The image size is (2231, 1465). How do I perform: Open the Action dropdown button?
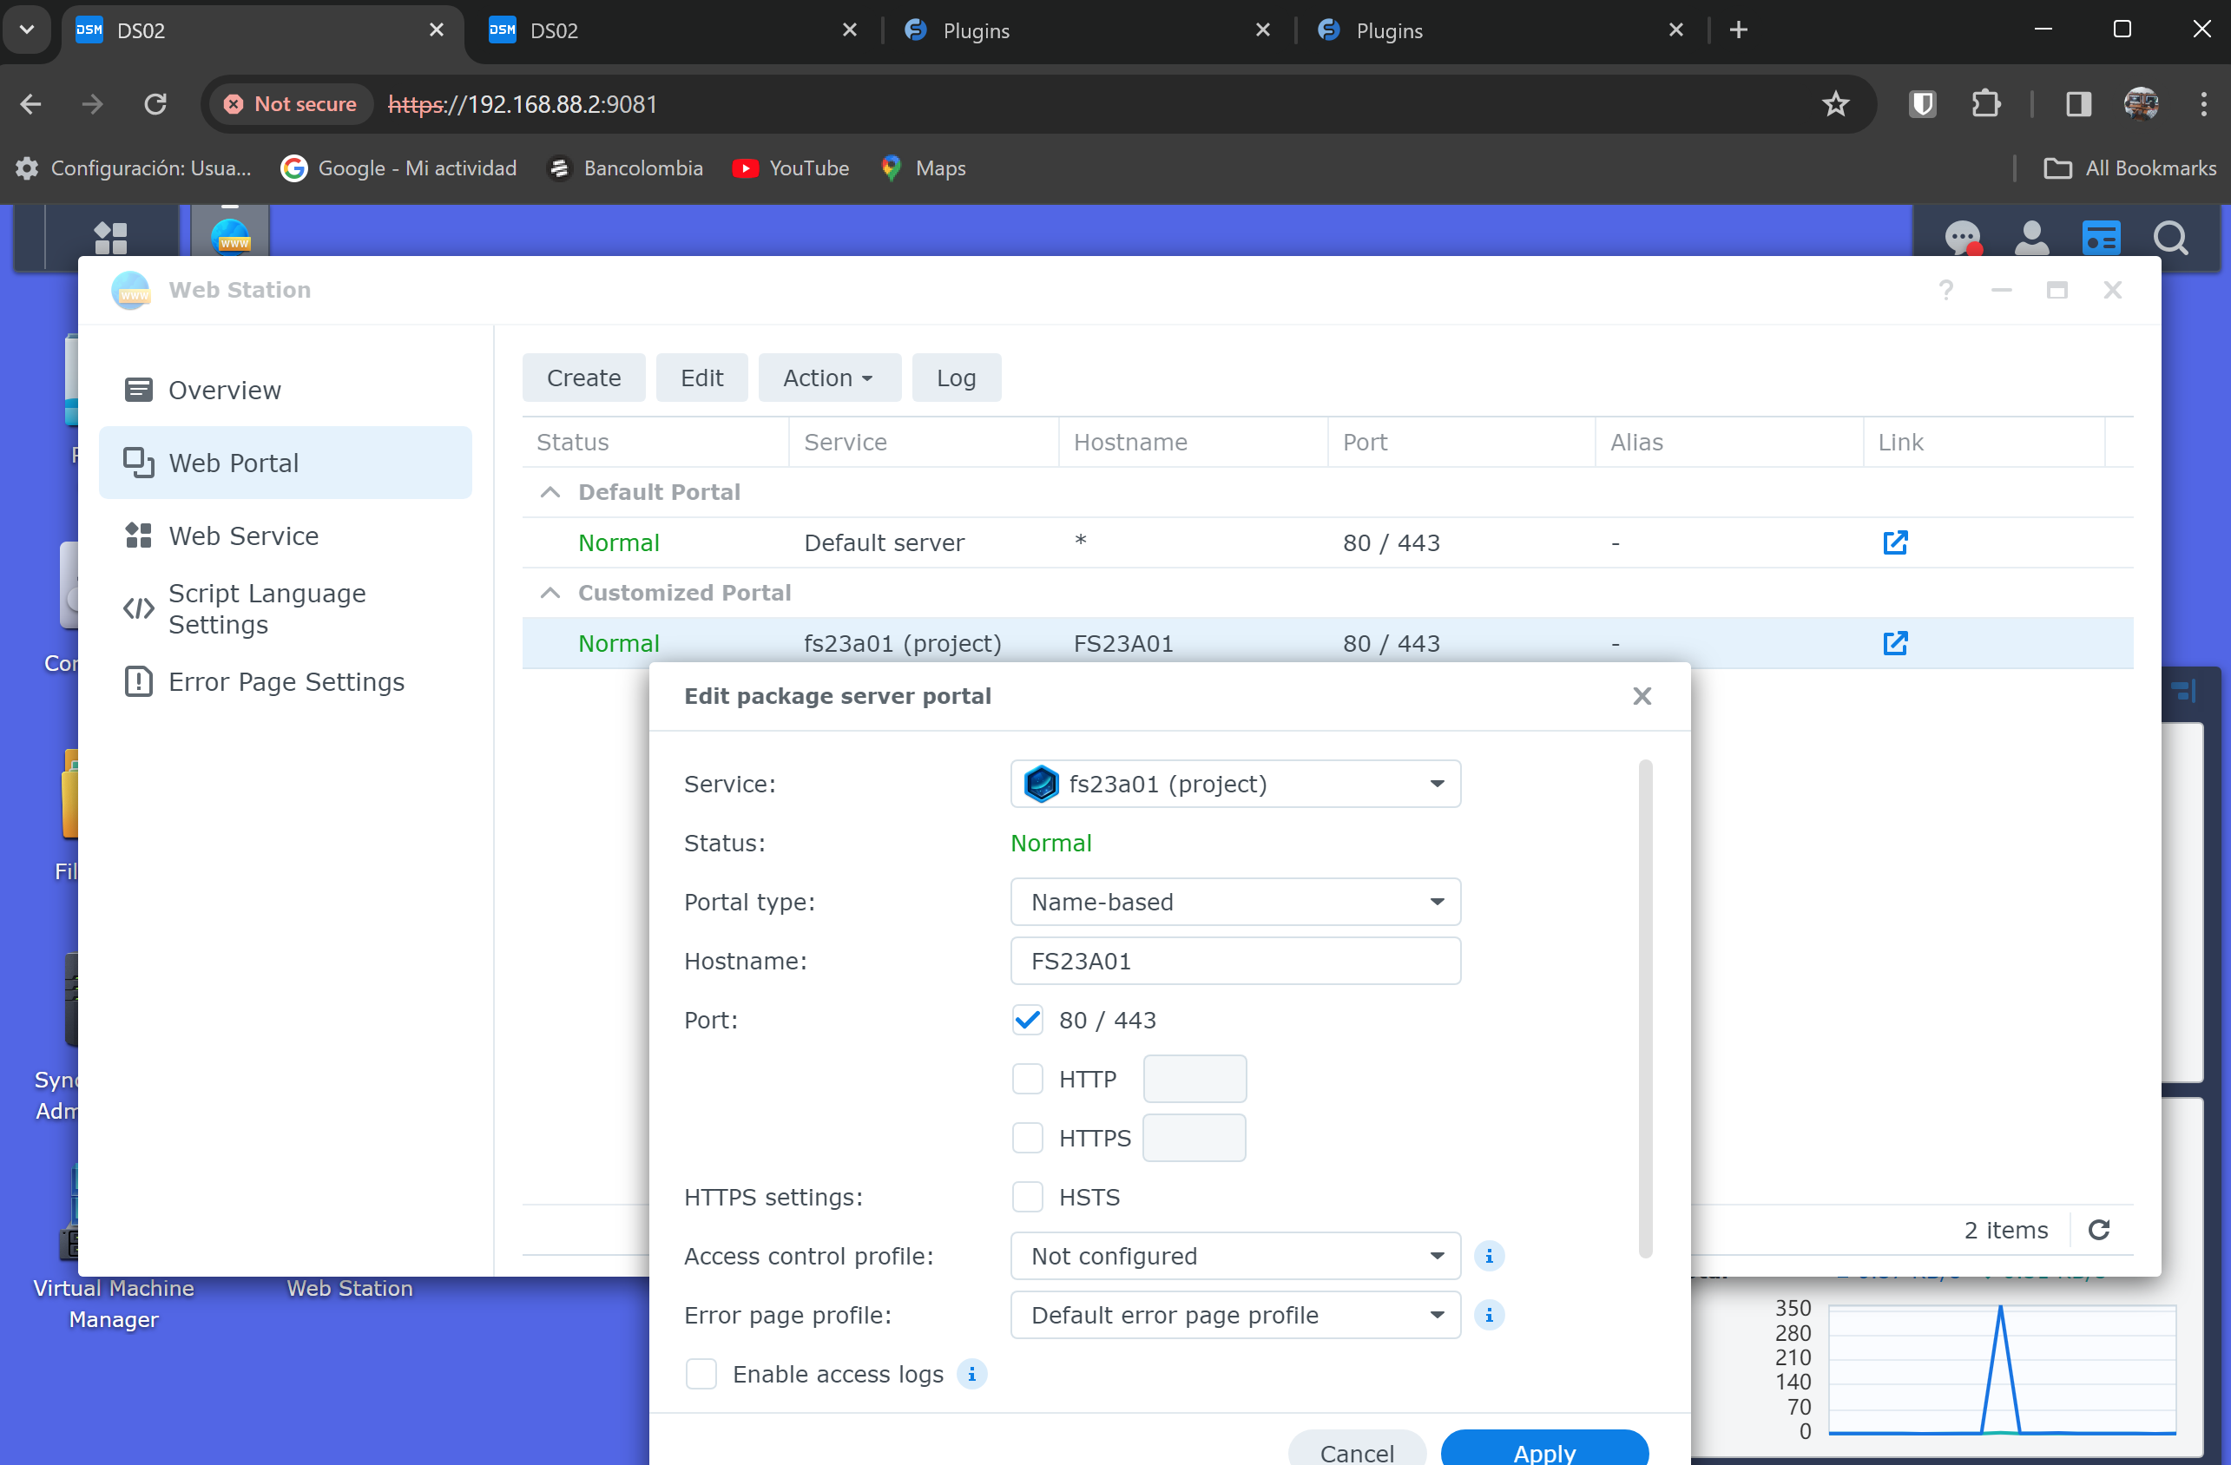point(830,378)
